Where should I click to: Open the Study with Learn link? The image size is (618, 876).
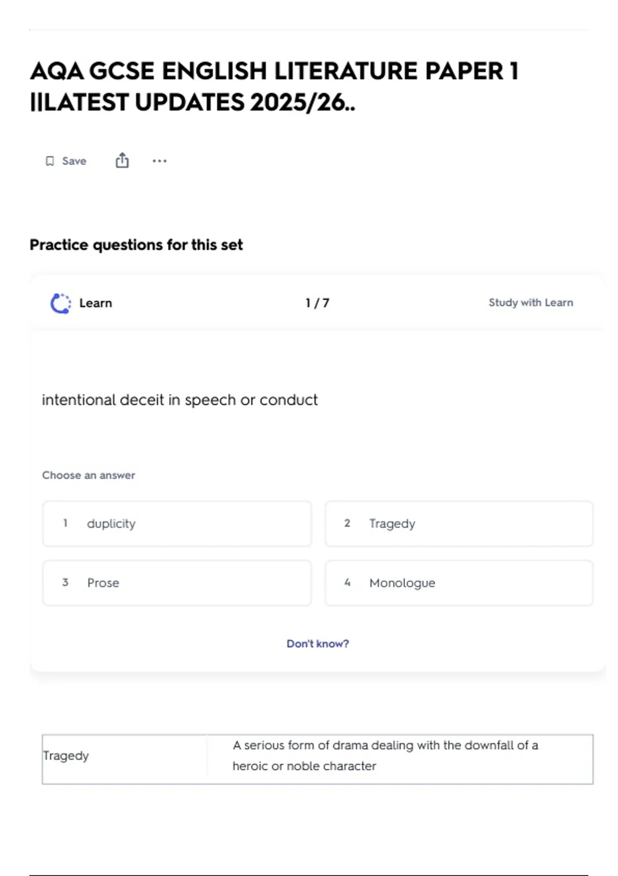click(530, 302)
